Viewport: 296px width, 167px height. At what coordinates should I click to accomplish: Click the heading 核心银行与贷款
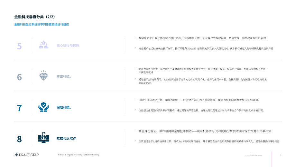(x=68, y=45)
